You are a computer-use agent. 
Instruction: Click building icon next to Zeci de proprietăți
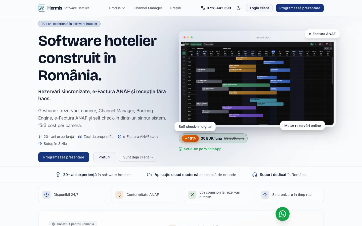80,137
